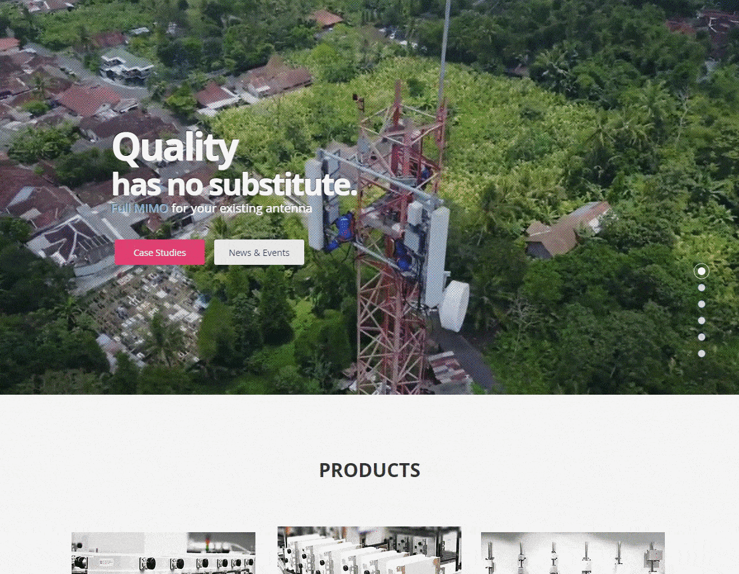Open the right product thumbnail with mounted units

tap(573, 553)
